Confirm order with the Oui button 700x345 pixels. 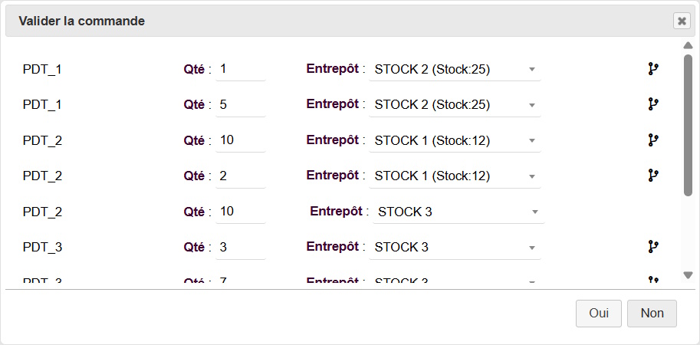tap(599, 314)
